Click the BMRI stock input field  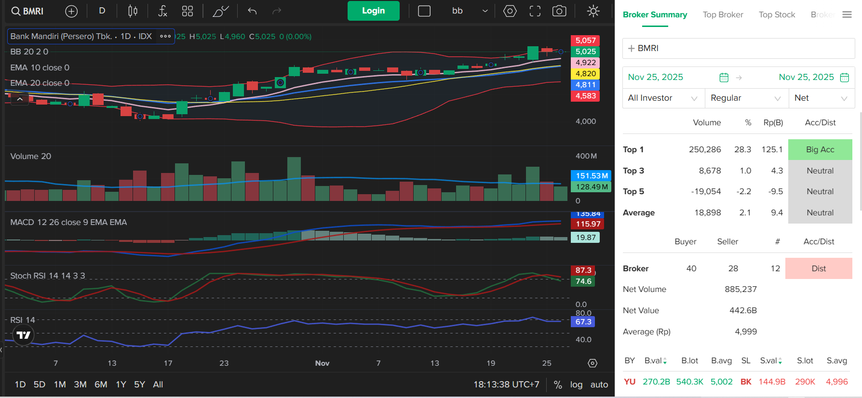coord(738,49)
